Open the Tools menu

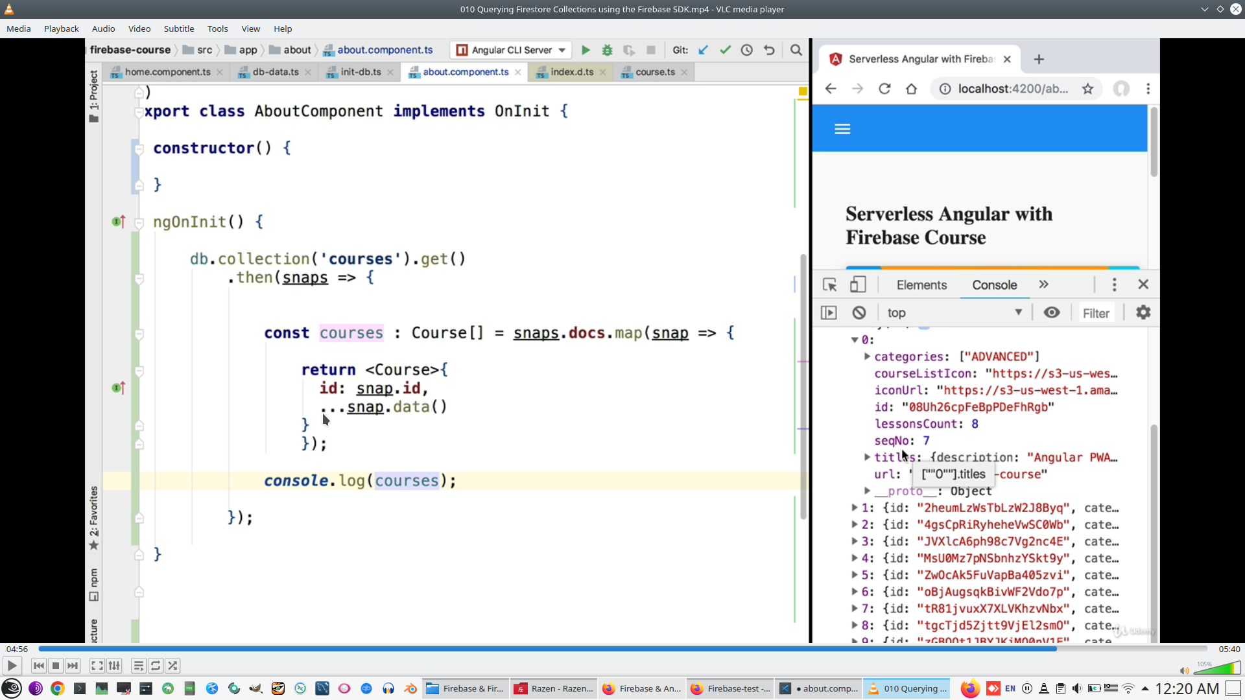pos(217,29)
